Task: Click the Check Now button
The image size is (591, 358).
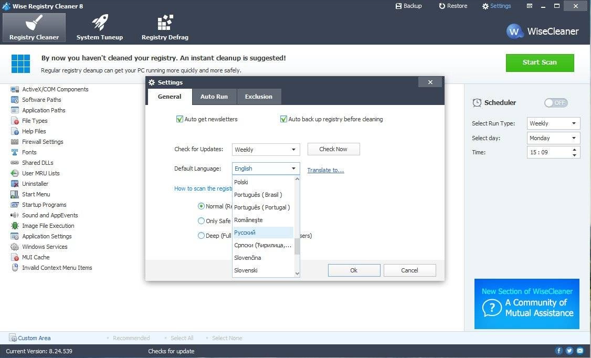Action: pyautogui.click(x=334, y=149)
